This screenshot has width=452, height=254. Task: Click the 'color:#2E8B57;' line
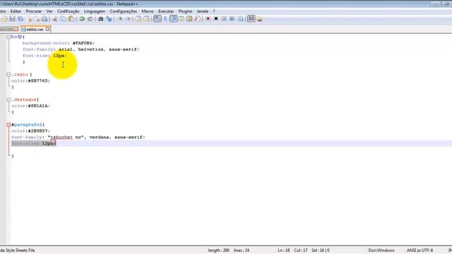[x=30, y=131]
